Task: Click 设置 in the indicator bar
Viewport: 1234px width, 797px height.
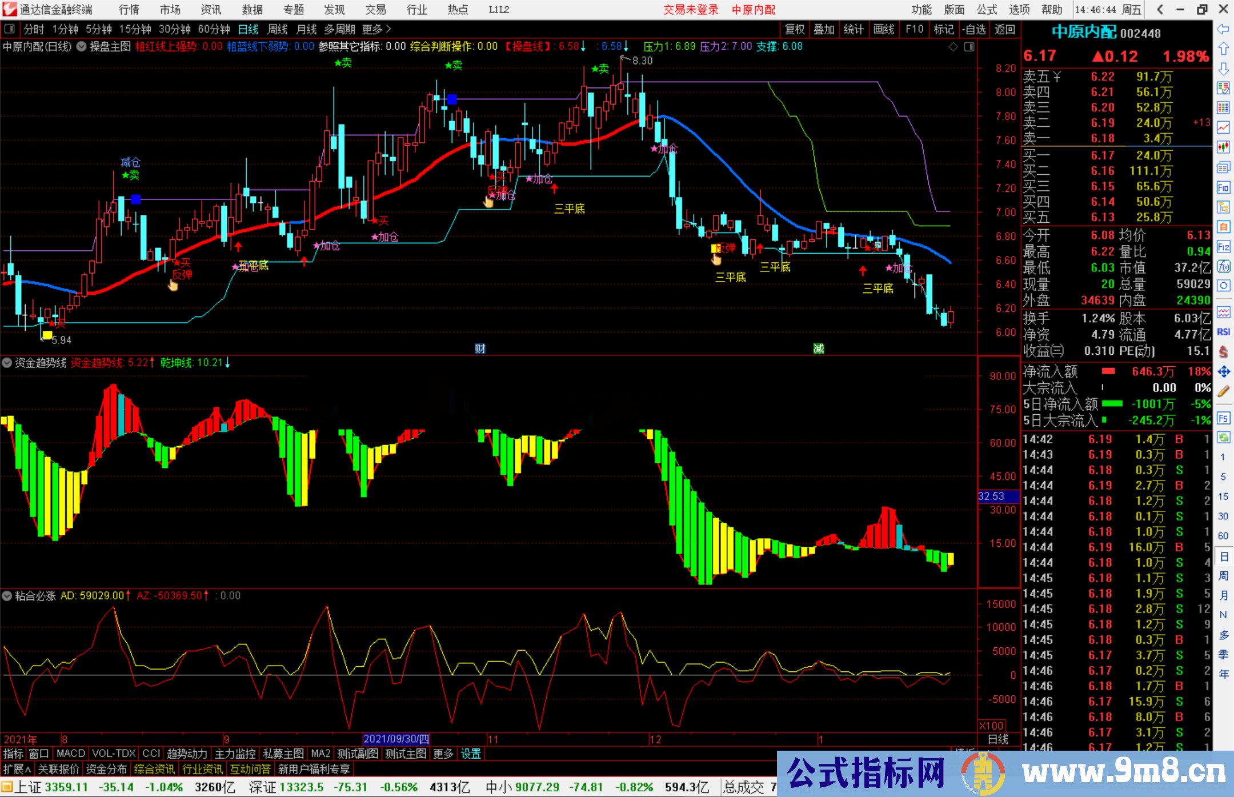Action: (x=470, y=754)
